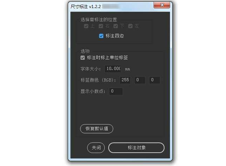This screenshot has width=226, height=166.
Task: Click the 标签颜色 (RGB) label
Action: point(98,80)
